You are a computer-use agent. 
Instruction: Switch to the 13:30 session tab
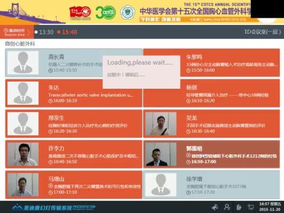[44, 32]
